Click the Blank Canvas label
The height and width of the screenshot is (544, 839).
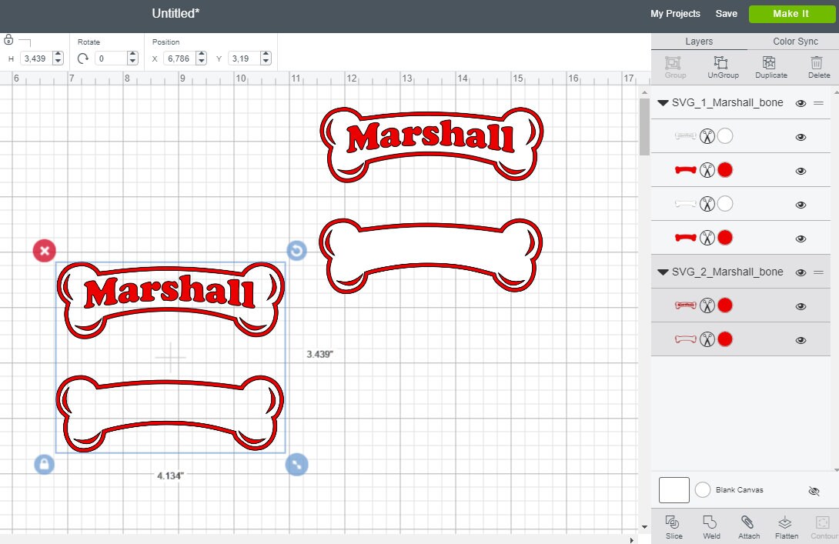tap(740, 489)
